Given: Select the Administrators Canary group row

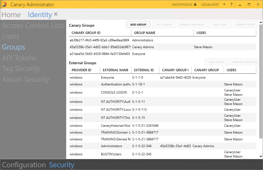Looking at the screenshot, I should pyautogui.click(x=162, y=40).
